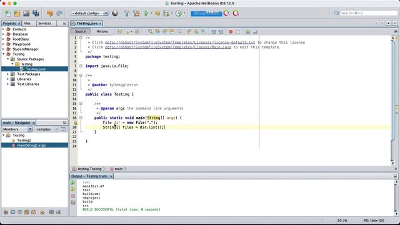Toggle Show Inner Classes filter in Navigator
This screenshot has height=225, width=400.
(33, 212)
